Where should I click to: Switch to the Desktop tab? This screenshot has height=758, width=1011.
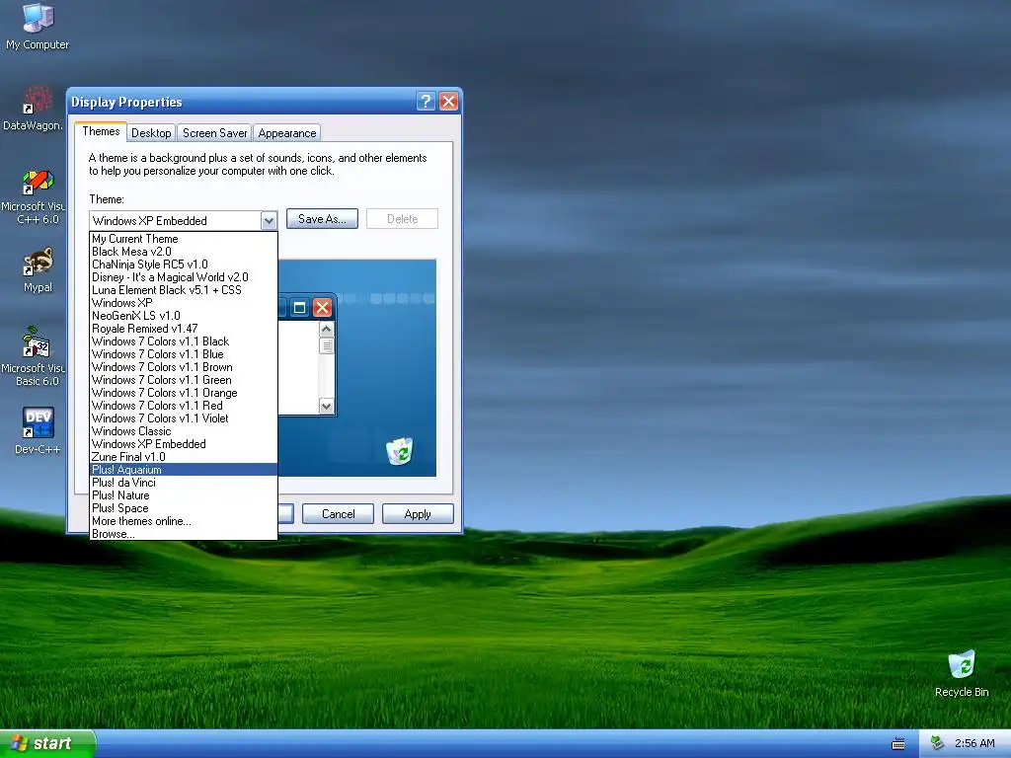pyautogui.click(x=151, y=133)
